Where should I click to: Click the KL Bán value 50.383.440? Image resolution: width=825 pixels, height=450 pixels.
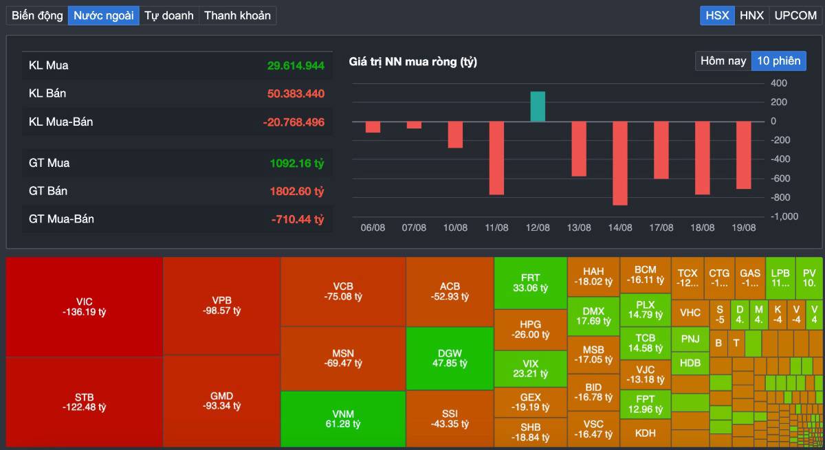296,93
